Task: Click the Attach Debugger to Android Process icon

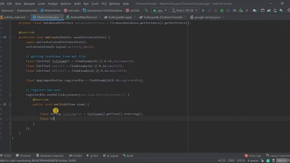Action: 241,10
